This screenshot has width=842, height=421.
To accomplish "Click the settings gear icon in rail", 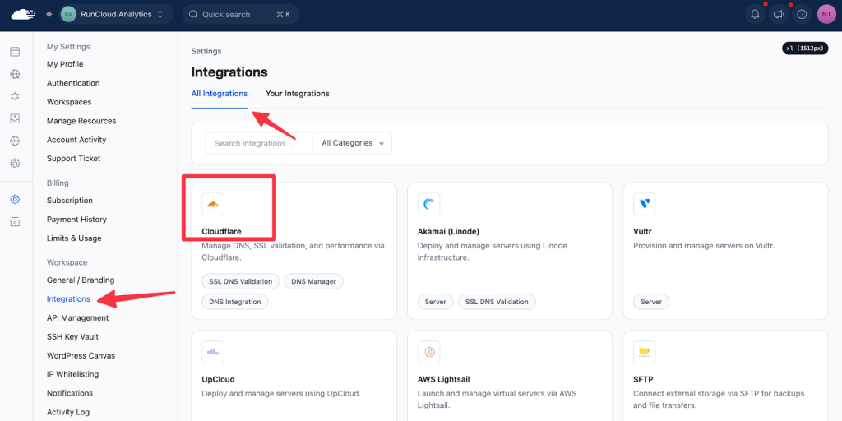I will click(x=15, y=200).
